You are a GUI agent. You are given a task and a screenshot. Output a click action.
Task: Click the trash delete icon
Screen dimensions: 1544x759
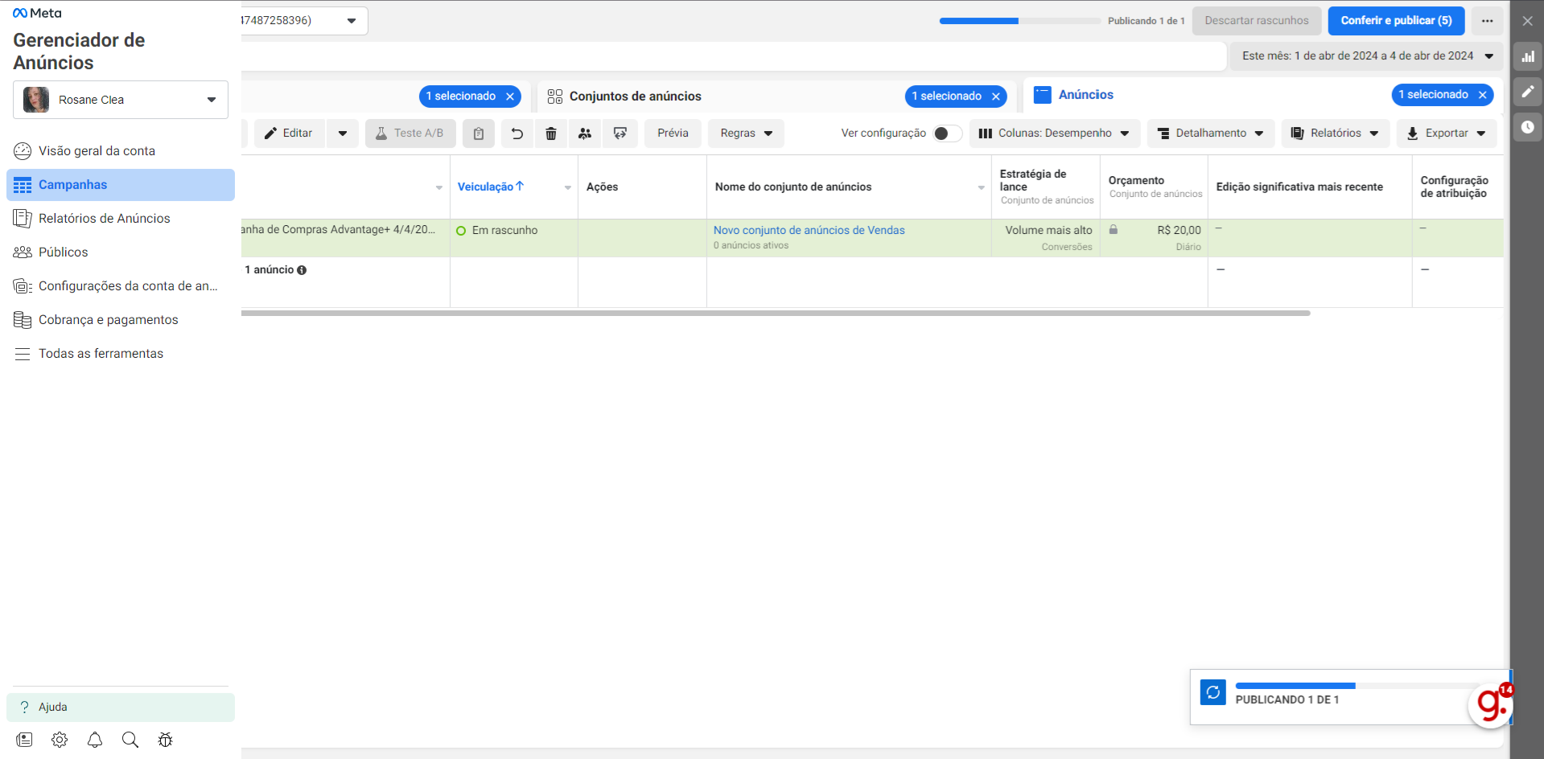tap(551, 133)
